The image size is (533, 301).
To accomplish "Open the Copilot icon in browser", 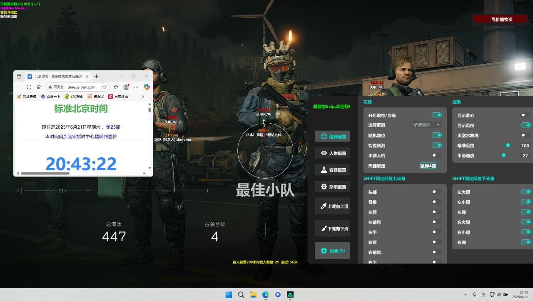I will pos(147,87).
